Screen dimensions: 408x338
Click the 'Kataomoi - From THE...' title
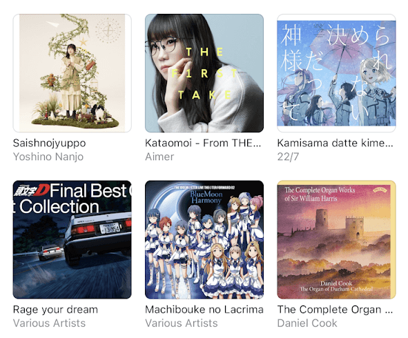(x=203, y=143)
